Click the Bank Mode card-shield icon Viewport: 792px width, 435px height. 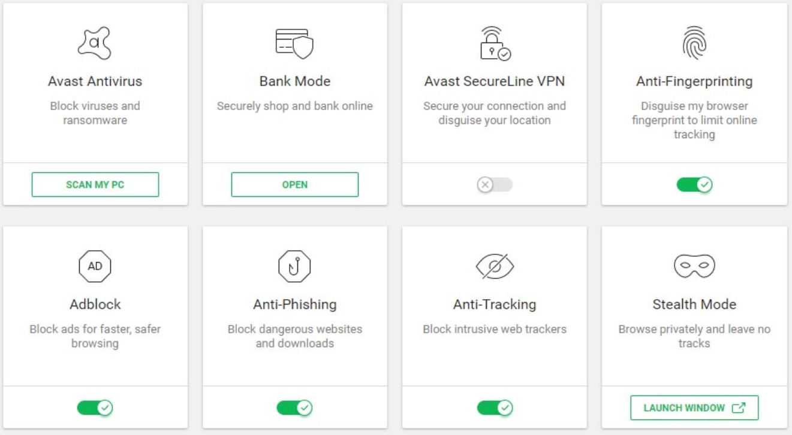[x=294, y=43]
